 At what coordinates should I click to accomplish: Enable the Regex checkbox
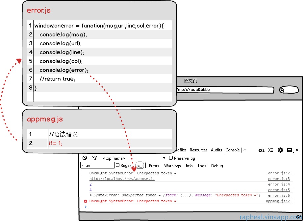(117, 165)
